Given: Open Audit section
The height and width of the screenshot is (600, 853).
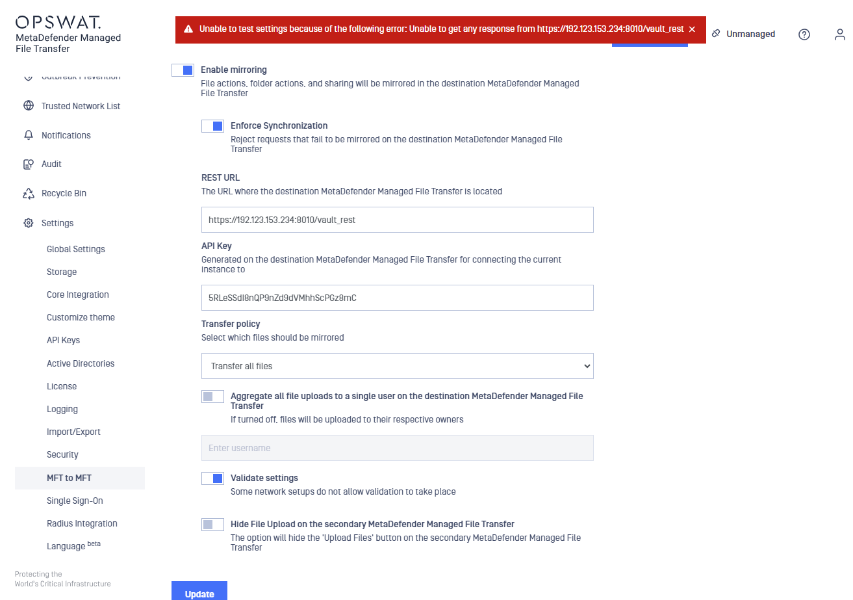Looking at the screenshot, I should [x=51, y=164].
